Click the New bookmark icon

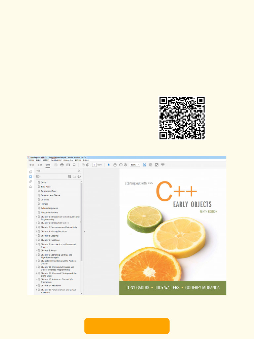click(x=74, y=176)
